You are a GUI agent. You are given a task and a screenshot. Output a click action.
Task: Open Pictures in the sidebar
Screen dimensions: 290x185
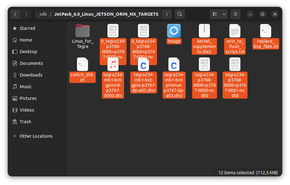37,98
